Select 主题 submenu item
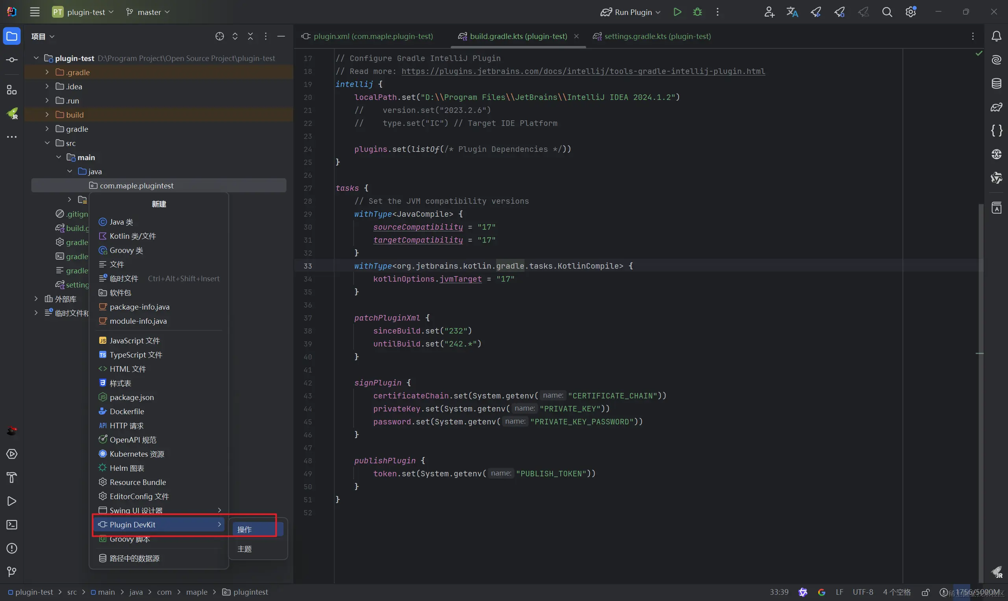Image resolution: width=1008 pixels, height=601 pixels. pyautogui.click(x=258, y=549)
